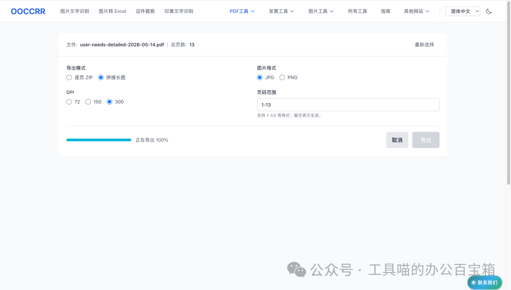Viewport: 511px width, 290px height.
Task: Click the 取消 button
Action: click(397, 140)
